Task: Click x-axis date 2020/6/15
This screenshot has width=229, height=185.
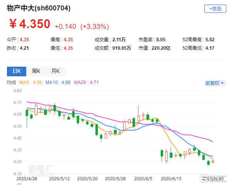Action: 171,179
